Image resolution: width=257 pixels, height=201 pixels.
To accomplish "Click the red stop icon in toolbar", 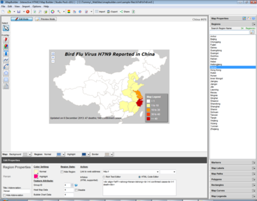I will click(x=28, y=12).
